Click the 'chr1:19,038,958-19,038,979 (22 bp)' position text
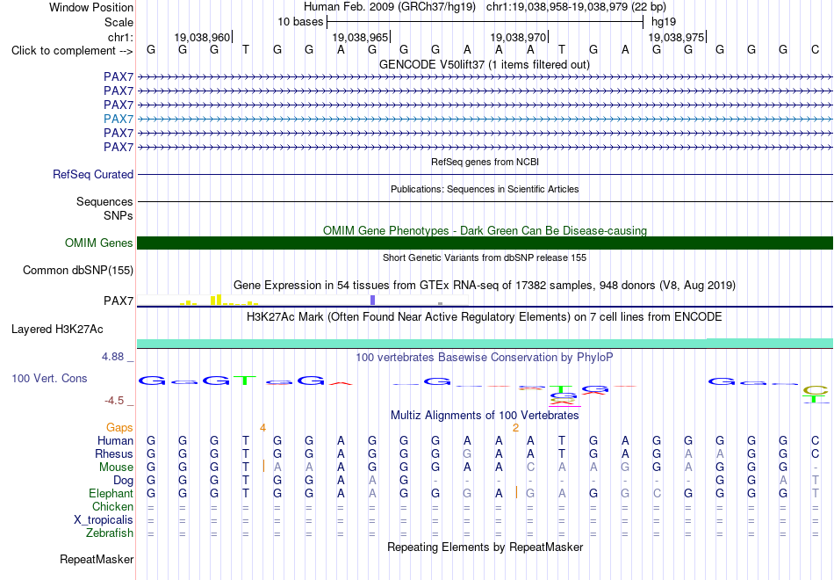Image resolution: width=834 pixels, height=580 pixels. coord(576,7)
